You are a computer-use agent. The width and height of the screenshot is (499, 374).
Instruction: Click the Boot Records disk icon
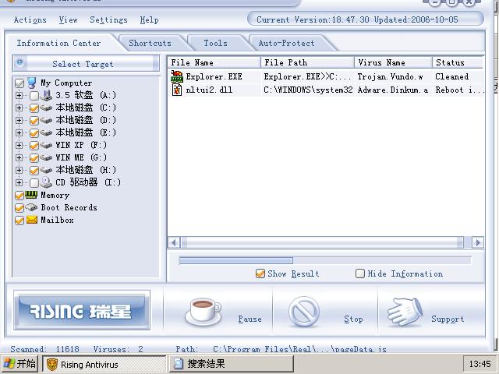click(31, 207)
